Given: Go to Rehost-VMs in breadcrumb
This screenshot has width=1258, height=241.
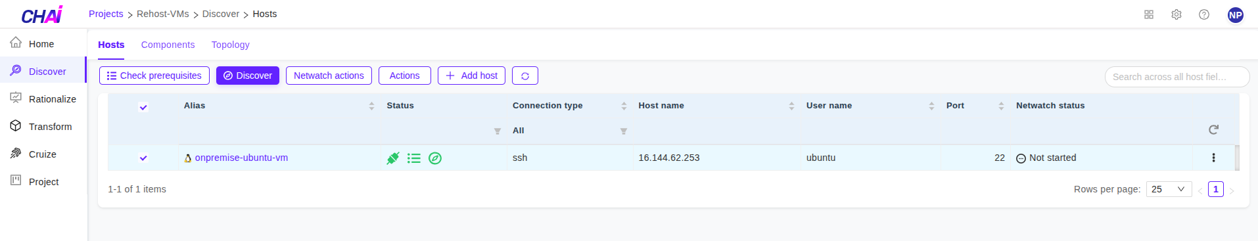Looking at the screenshot, I should pos(163,14).
